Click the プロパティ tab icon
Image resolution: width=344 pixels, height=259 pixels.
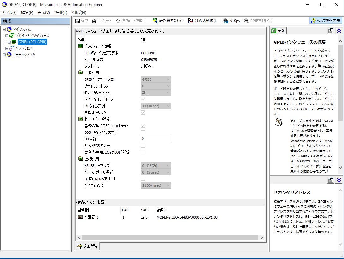tap(79, 246)
